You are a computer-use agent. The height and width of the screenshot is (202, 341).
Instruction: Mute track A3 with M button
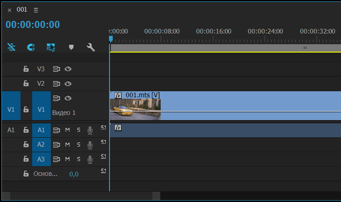tap(68, 159)
